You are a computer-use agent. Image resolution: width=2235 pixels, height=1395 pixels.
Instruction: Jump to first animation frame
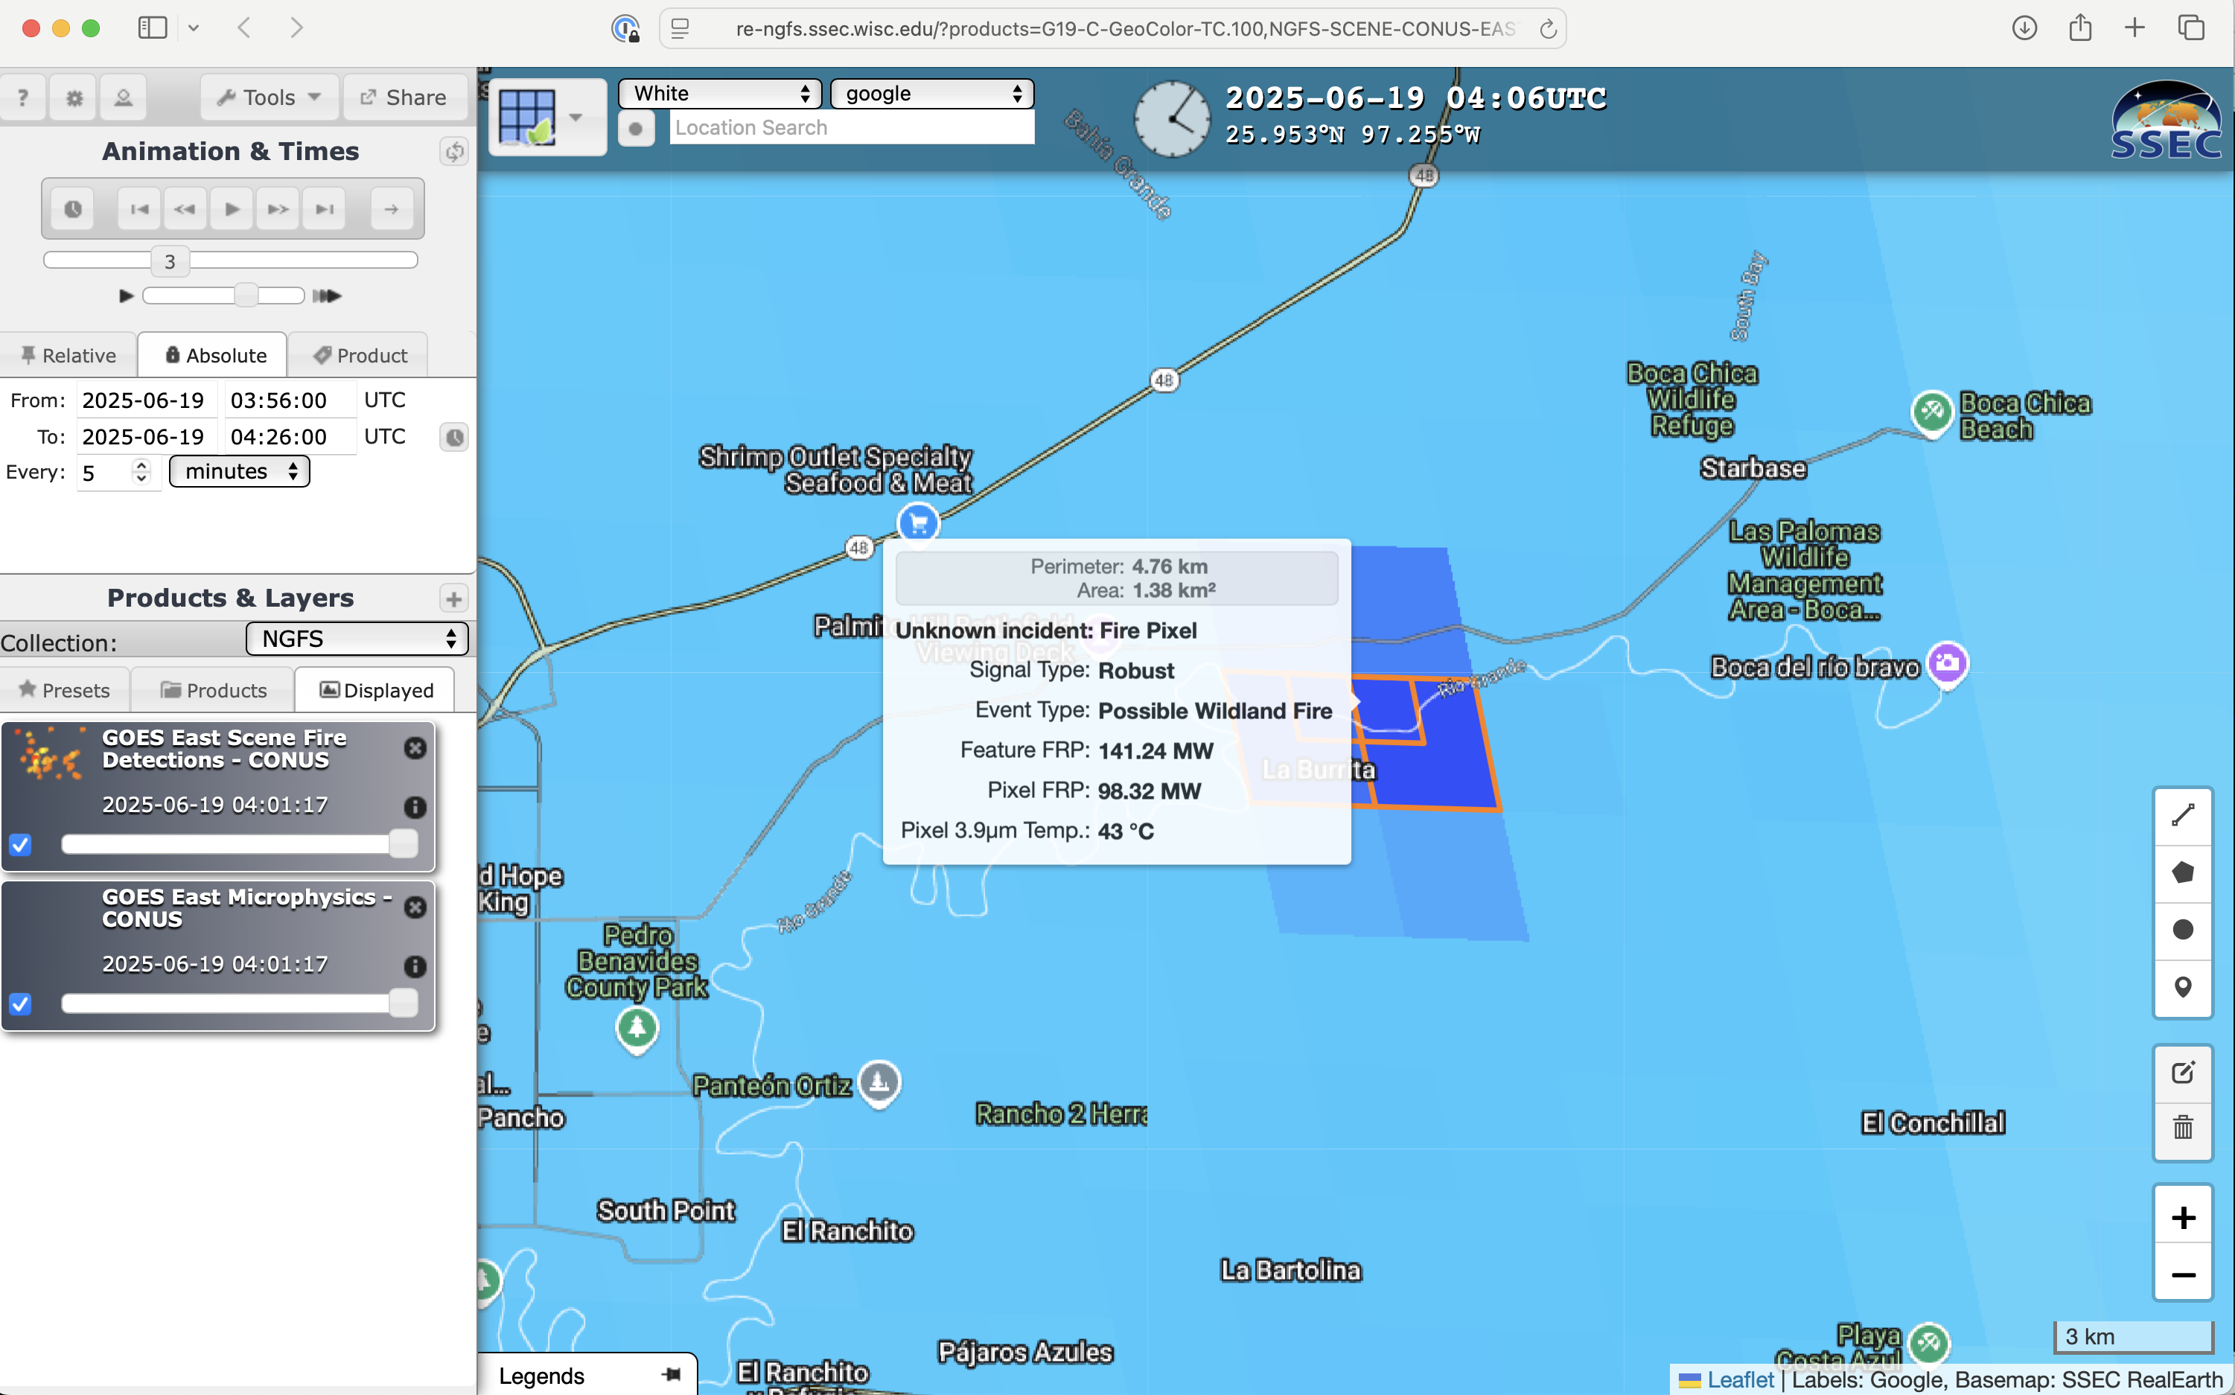pos(139,208)
